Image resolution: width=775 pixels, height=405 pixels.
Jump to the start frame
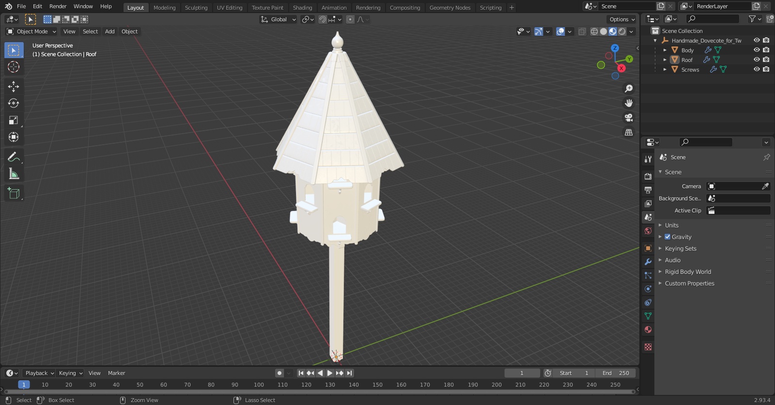(x=301, y=373)
